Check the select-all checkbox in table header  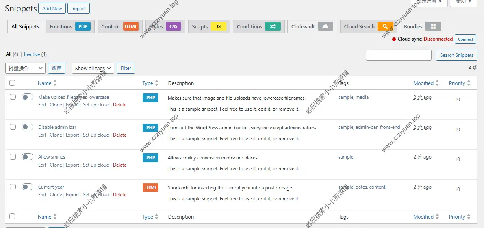[x=12, y=83]
